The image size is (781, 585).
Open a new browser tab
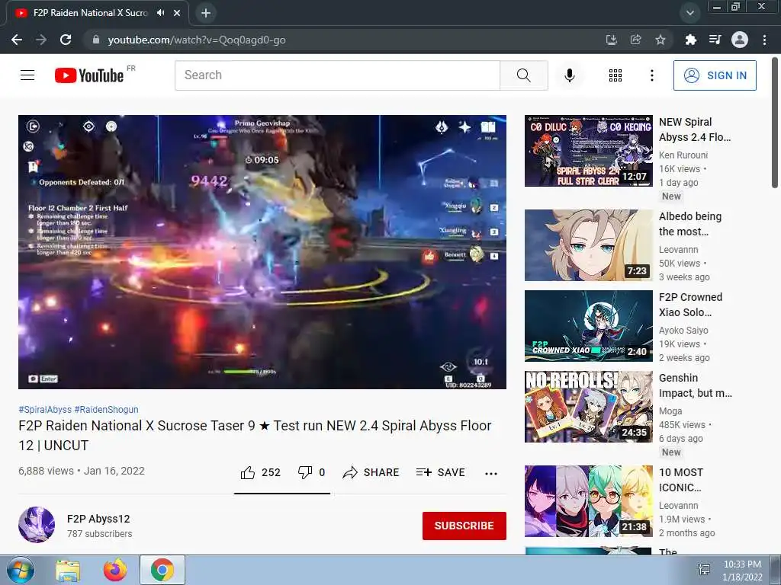click(x=206, y=13)
